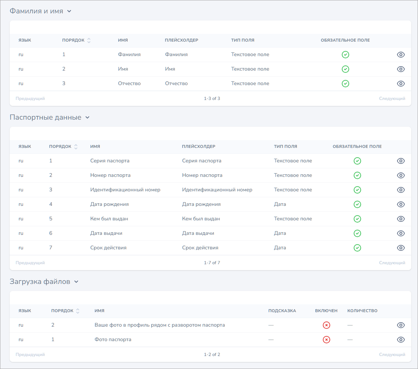
Task: View Фото паспорта row via eye icon
Action: pos(401,340)
